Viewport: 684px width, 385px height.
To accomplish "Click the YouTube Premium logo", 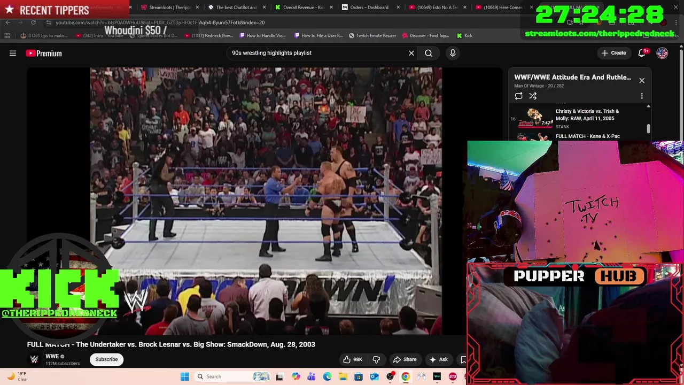I will [44, 53].
